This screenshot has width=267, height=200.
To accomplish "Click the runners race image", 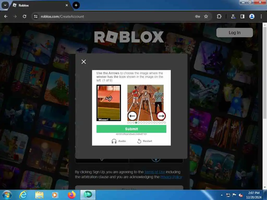I will pyautogui.click(x=145, y=103).
